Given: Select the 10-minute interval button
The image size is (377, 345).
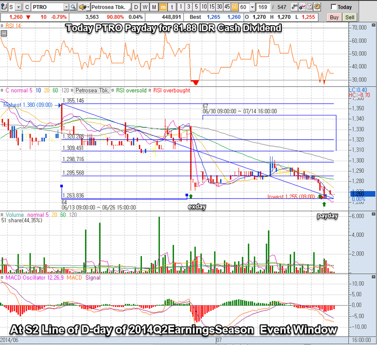Looking at the screenshot, I should (204, 7).
